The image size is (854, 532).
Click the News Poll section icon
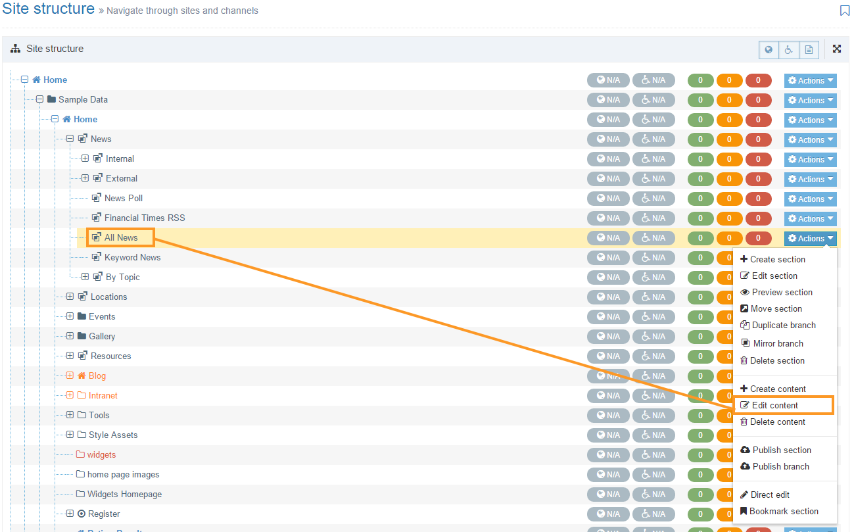pyautogui.click(x=97, y=198)
